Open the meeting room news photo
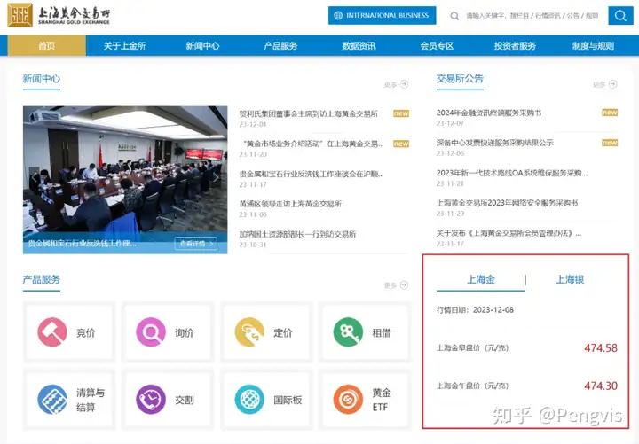This screenshot has width=639, height=444. (125, 180)
